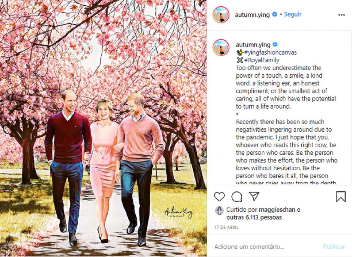
Task: Click the maggieschan liker avatar thumbnail
Action: pos(219,211)
